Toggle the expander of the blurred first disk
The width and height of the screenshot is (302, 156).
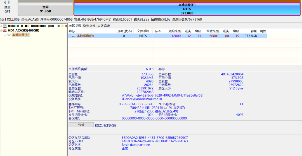pyautogui.click(x=1, y=26)
